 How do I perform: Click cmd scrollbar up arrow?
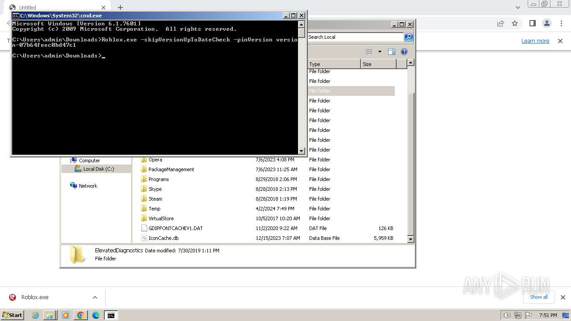coord(302,24)
